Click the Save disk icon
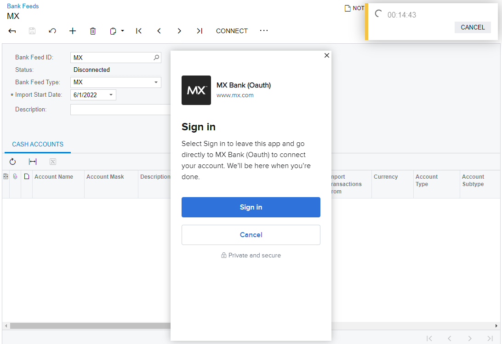The image size is (502, 344). coord(32,31)
